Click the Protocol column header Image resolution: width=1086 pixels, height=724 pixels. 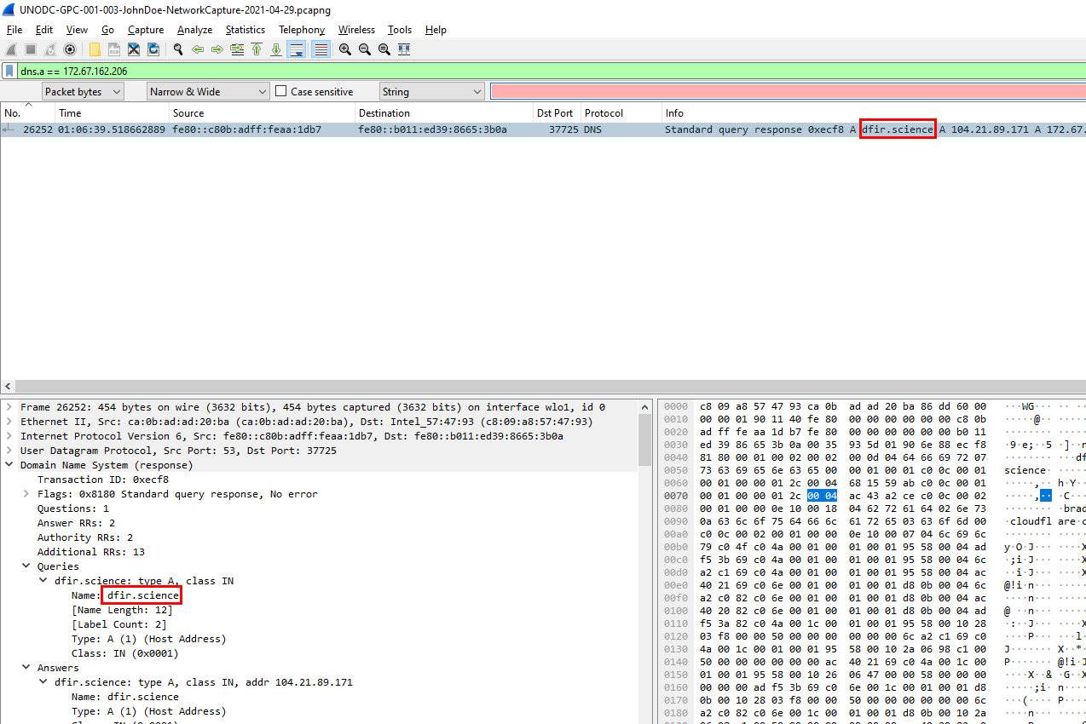coord(604,112)
